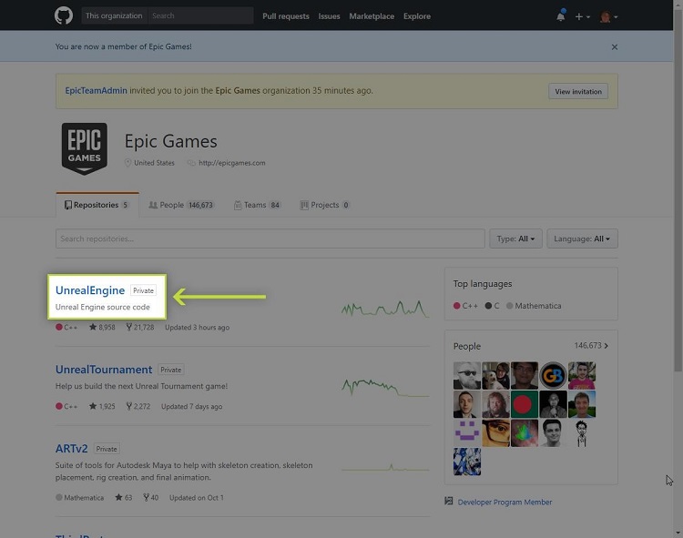The height and width of the screenshot is (538, 683).
Task: Switch to the People tab
Action: pos(181,205)
